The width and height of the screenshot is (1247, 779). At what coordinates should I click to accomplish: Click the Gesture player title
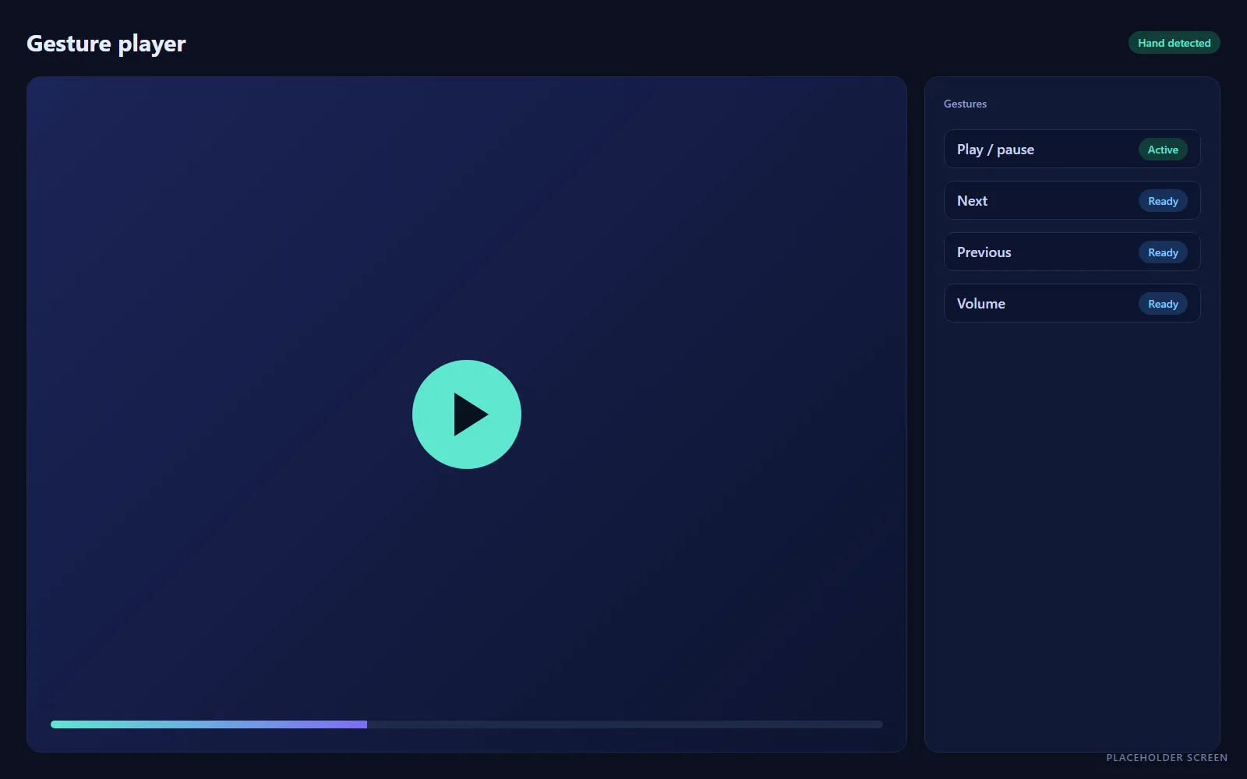tap(106, 44)
